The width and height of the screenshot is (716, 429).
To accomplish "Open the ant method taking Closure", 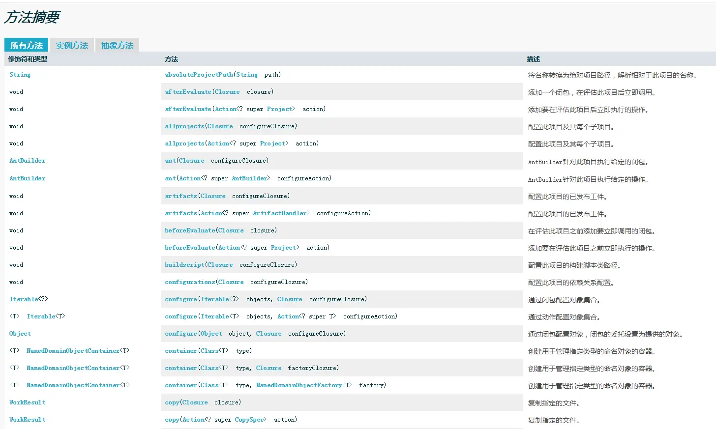I will tap(170, 161).
